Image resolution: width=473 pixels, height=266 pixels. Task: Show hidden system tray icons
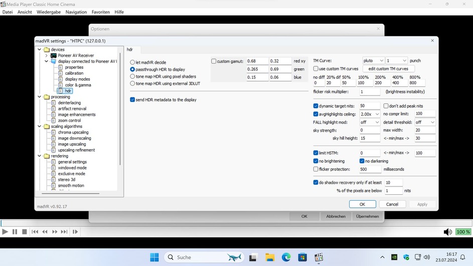(x=382, y=257)
